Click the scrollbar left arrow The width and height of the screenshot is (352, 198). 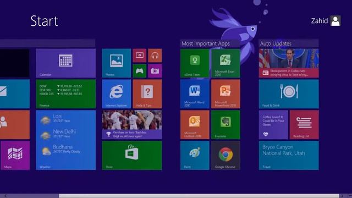(x=5, y=196)
